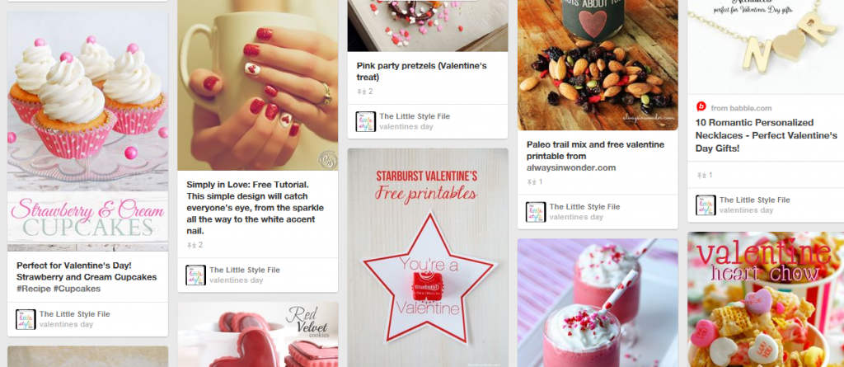Viewport: 844px width, 367px height.
Task: Open the pink milkshake with straw image
Action: pos(598,303)
